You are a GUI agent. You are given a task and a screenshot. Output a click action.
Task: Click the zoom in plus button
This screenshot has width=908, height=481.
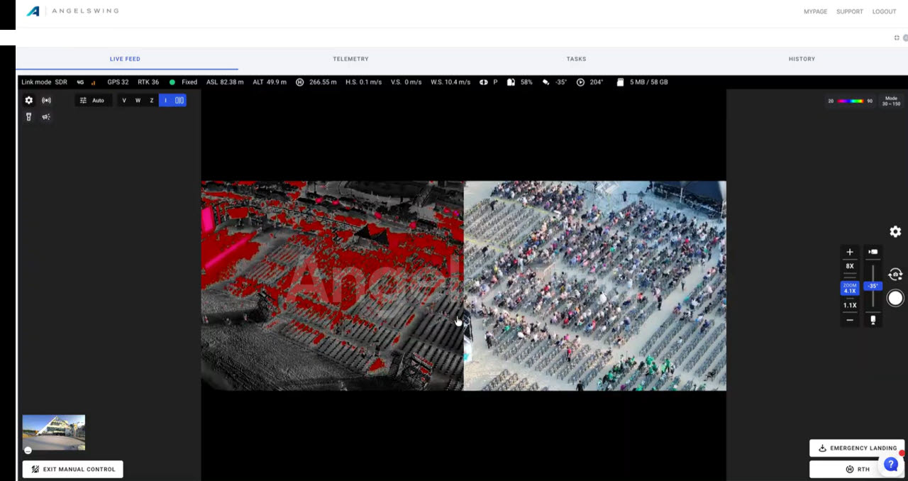point(850,252)
